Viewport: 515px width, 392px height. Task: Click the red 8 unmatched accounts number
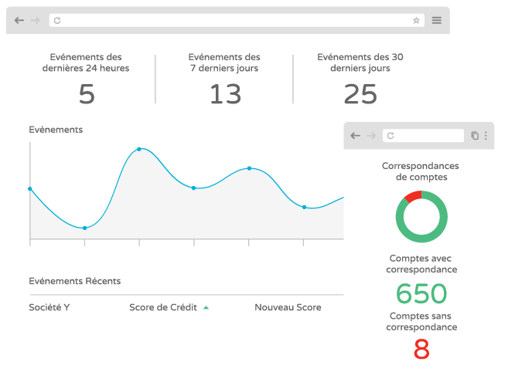421,350
